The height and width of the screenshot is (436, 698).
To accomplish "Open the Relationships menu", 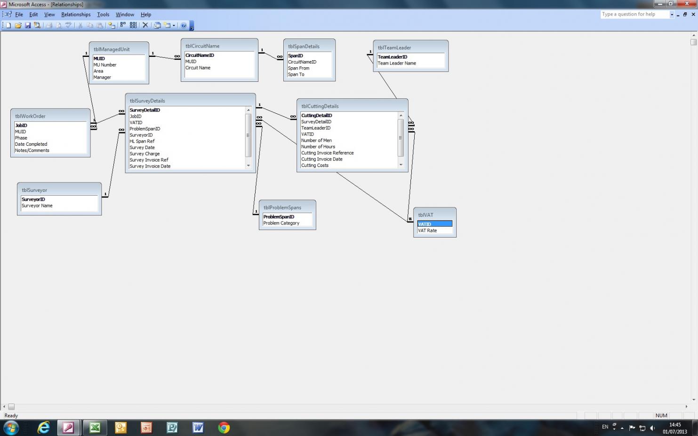I will [76, 15].
